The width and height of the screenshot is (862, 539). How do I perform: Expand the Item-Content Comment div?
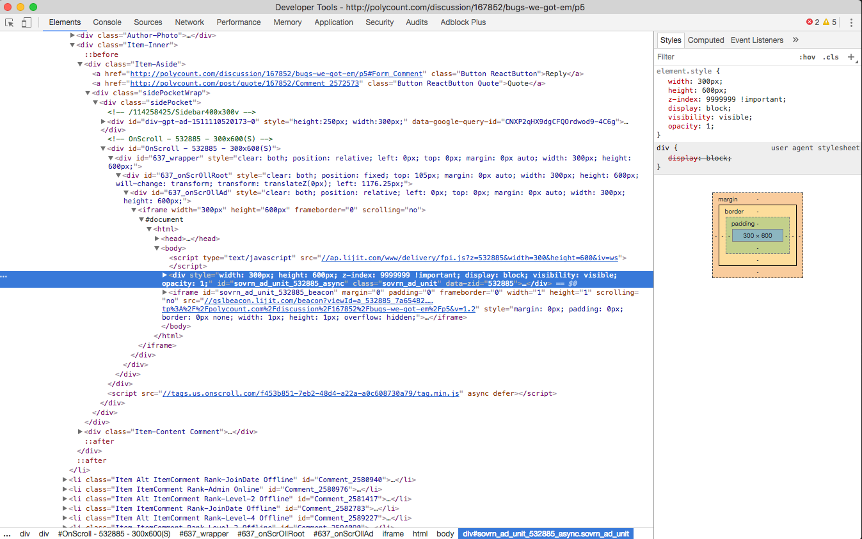pos(80,432)
